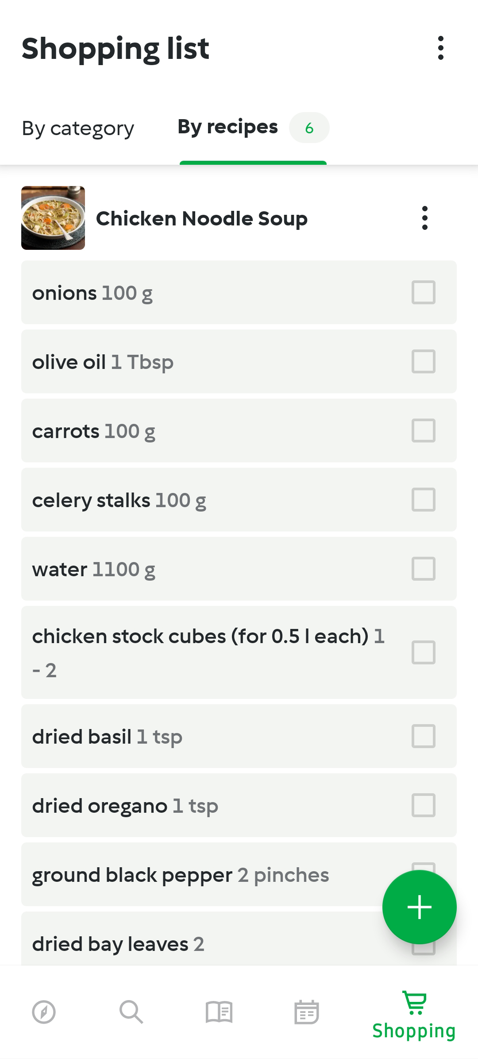Viewport: 478px width, 1059px height.
Task: Tick the carrots 100 g checkbox
Action: point(424,431)
